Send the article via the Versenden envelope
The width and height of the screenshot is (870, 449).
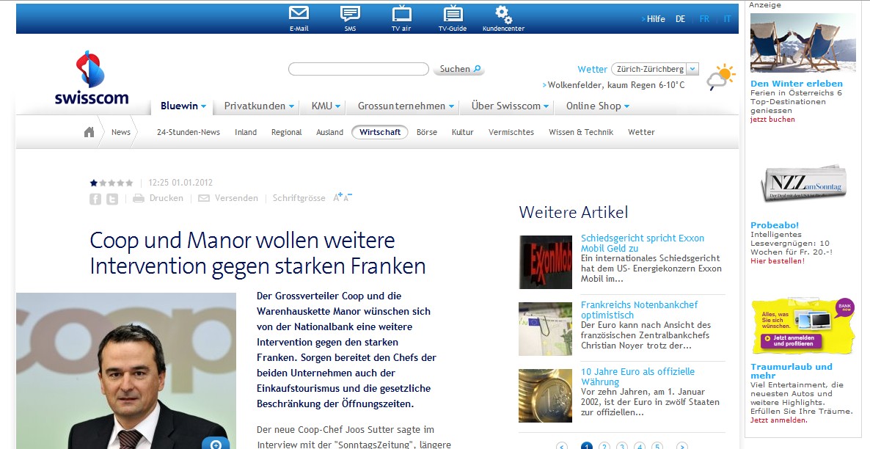pyautogui.click(x=204, y=198)
